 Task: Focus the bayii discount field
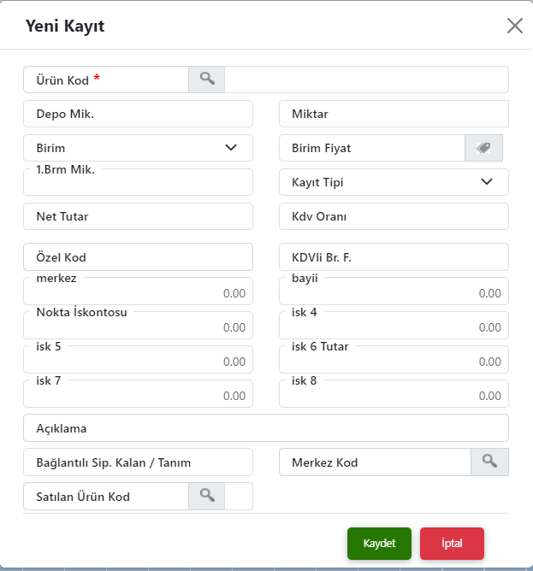coord(394,291)
